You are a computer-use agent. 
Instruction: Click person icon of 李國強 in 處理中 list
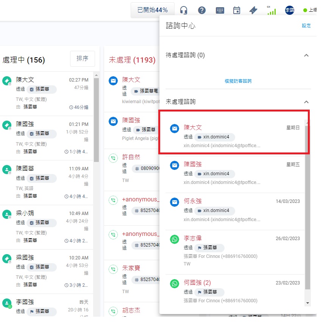click(x=7, y=303)
